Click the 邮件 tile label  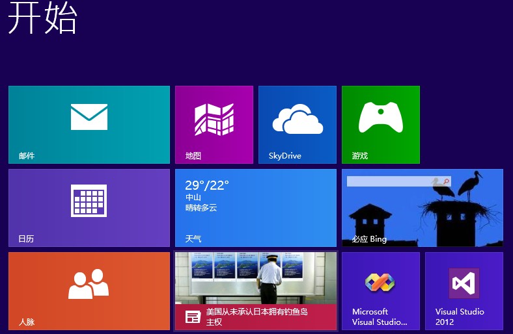(x=27, y=156)
